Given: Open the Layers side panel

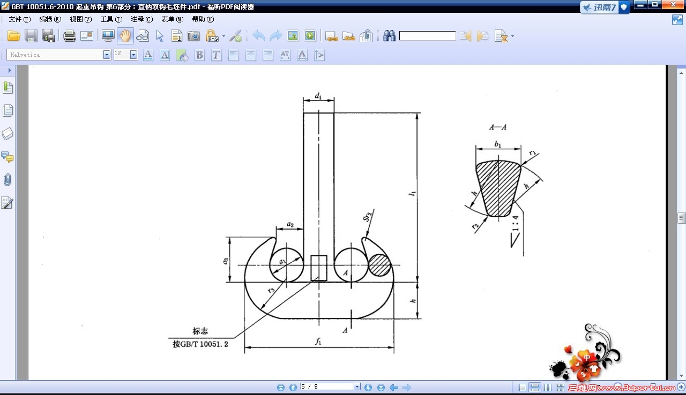Looking at the screenshot, I should (8, 134).
